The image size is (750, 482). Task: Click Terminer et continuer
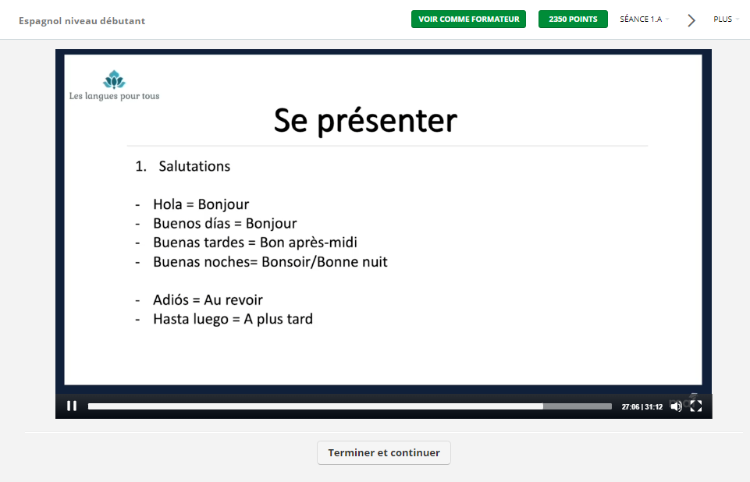click(384, 452)
